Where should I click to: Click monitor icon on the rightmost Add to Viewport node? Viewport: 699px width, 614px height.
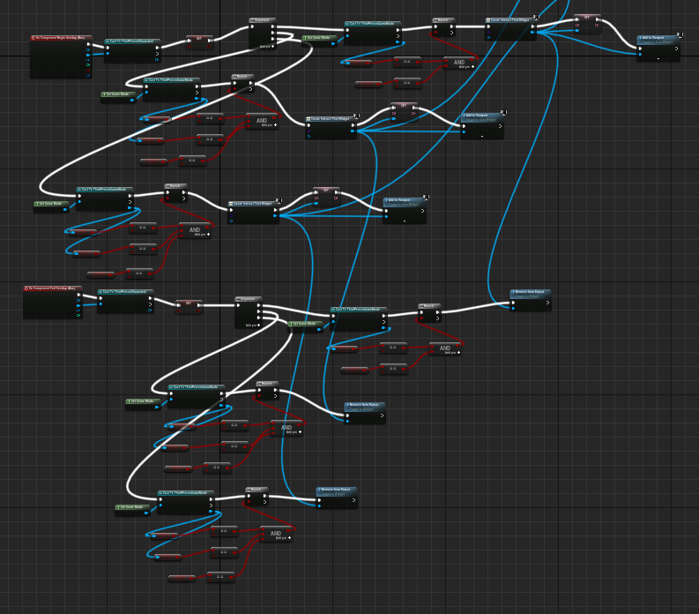[x=679, y=35]
